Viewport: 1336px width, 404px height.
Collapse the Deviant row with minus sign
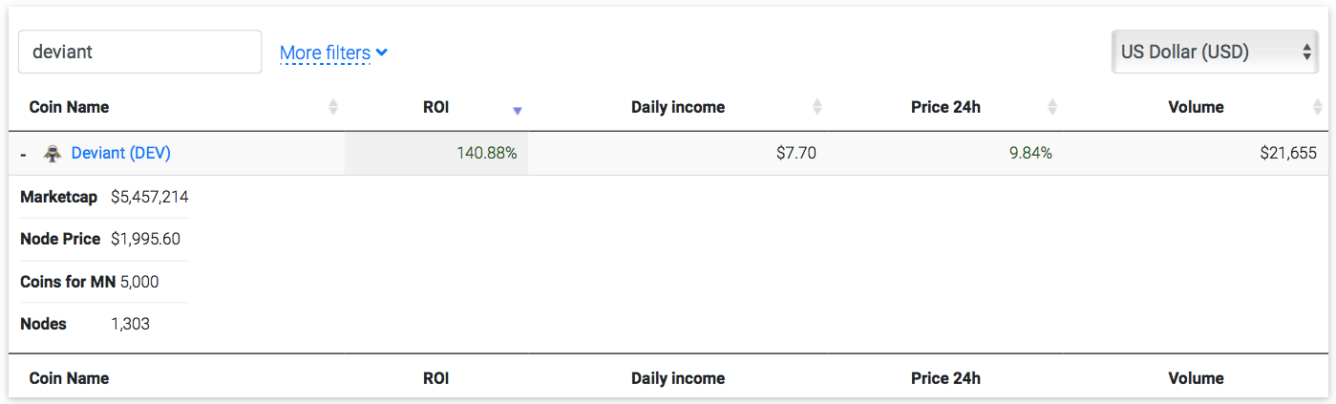coord(23,154)
